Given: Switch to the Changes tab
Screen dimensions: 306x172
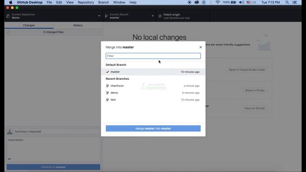Looking at the screenshot, I should point(29,25).
